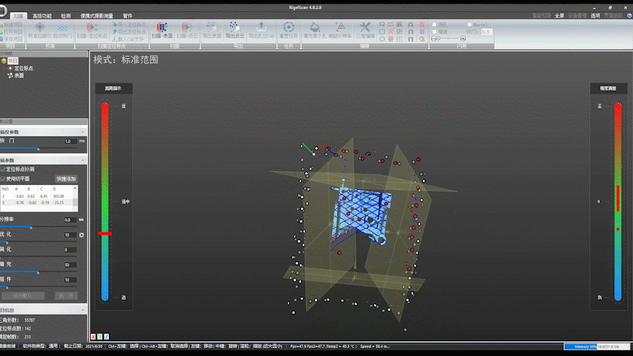Select the rectangle selection tool icon

pos(382,32)
